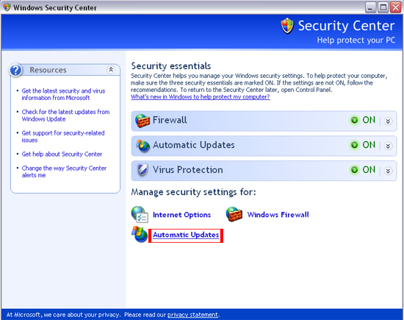
Task: Click the Automatic Updates heading in essentials
Action: point(193,145)
